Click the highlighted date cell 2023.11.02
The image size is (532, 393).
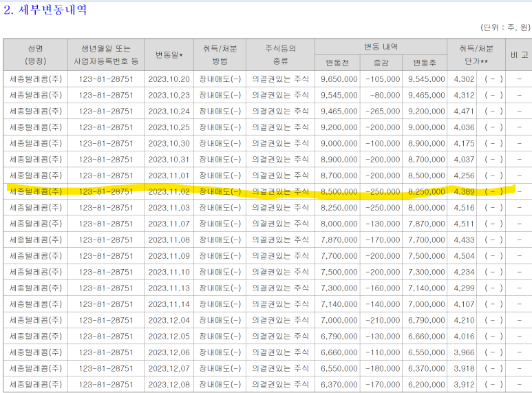coord(169,192)
